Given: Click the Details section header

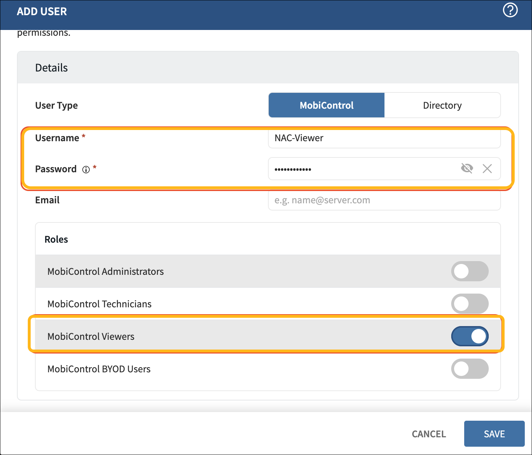Looking at the screenshot, I should [x=51, y=67].
